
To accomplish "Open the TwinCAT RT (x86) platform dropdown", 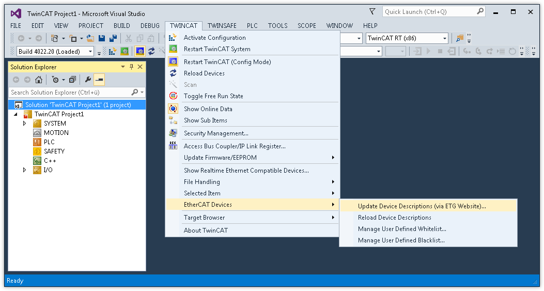I will (445, 38).
